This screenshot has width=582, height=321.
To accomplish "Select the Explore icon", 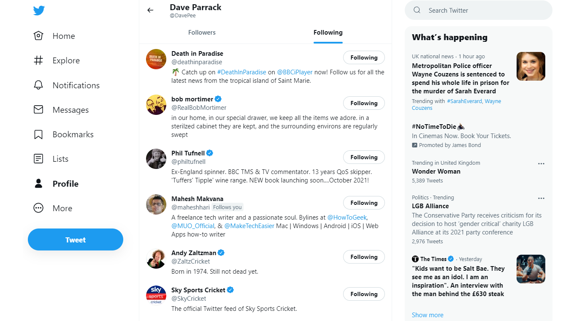I will 38,60.
